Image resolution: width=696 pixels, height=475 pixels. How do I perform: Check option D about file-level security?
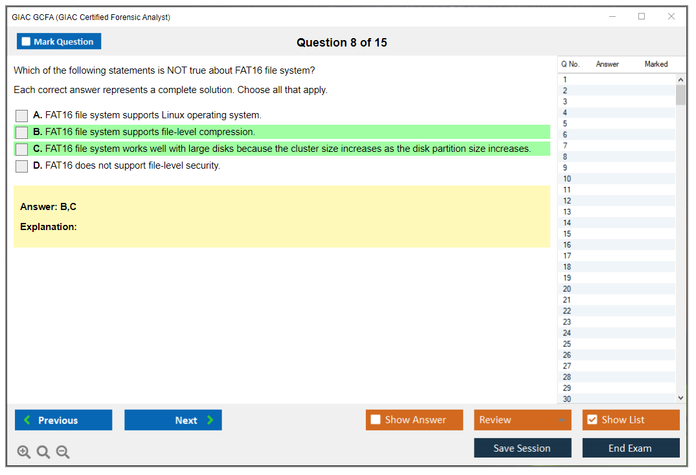tap(22, 166)
